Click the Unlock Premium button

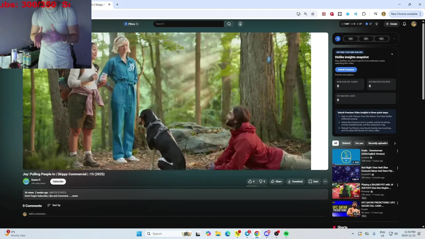[x=346, y=70]
